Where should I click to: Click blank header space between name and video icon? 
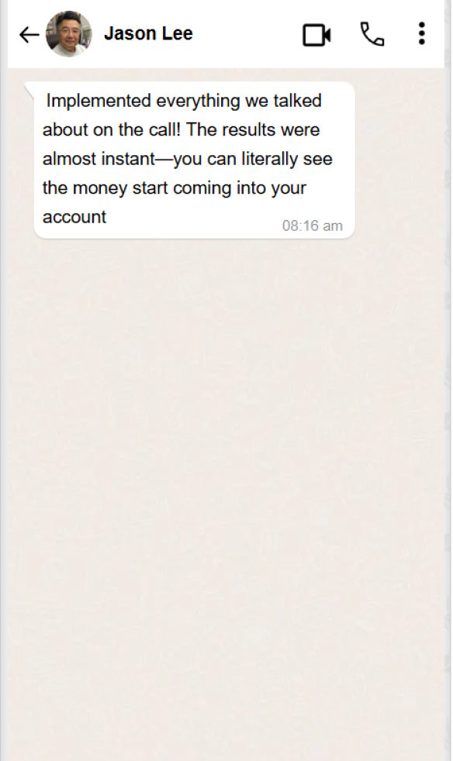coord(247,34)
